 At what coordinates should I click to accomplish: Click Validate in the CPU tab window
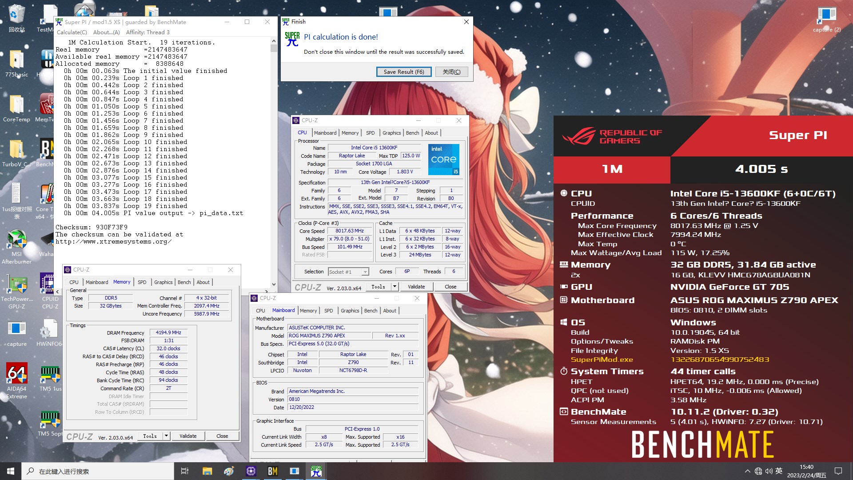click(x=416, y=287)
